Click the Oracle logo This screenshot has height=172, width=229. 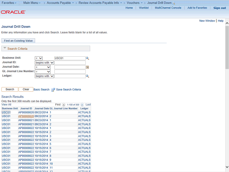[x=13, y=12]
